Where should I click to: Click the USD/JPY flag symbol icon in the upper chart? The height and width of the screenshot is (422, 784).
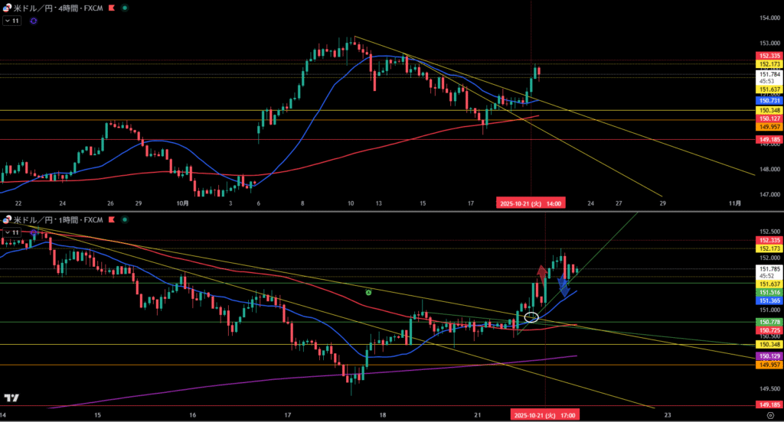click(7, 8)
